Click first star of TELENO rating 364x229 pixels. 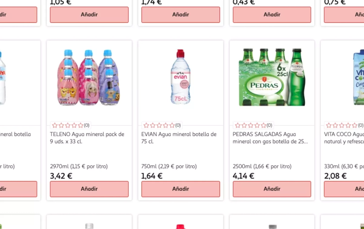coord(55,125)
